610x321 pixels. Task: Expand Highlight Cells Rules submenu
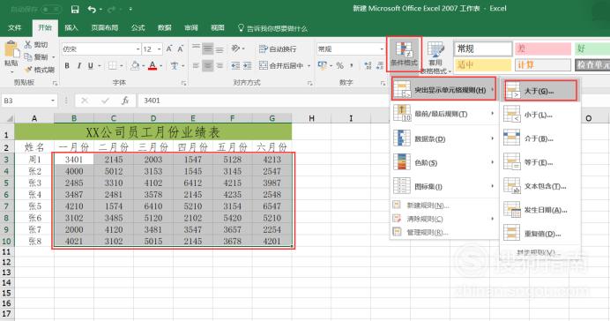click(444, 90)
